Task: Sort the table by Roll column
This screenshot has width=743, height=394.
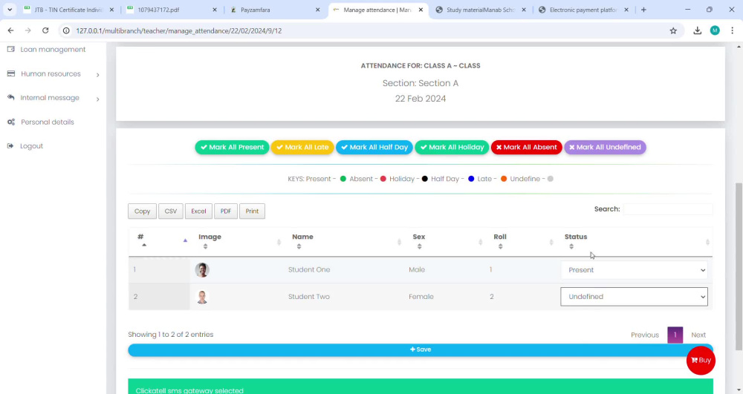Action: [x=520, y=241]
